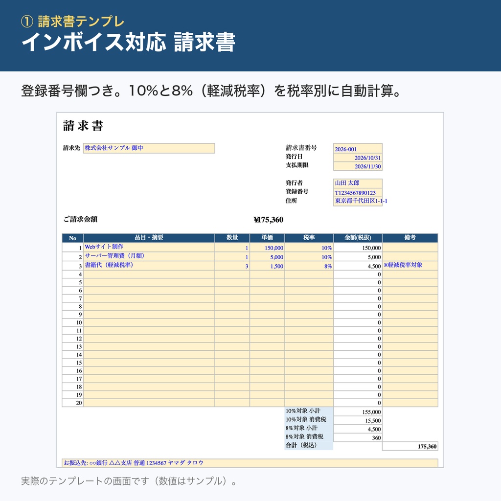
Task: Click the お振込先 bank details field
Action: pyautogui.click(x=250, y=463)
